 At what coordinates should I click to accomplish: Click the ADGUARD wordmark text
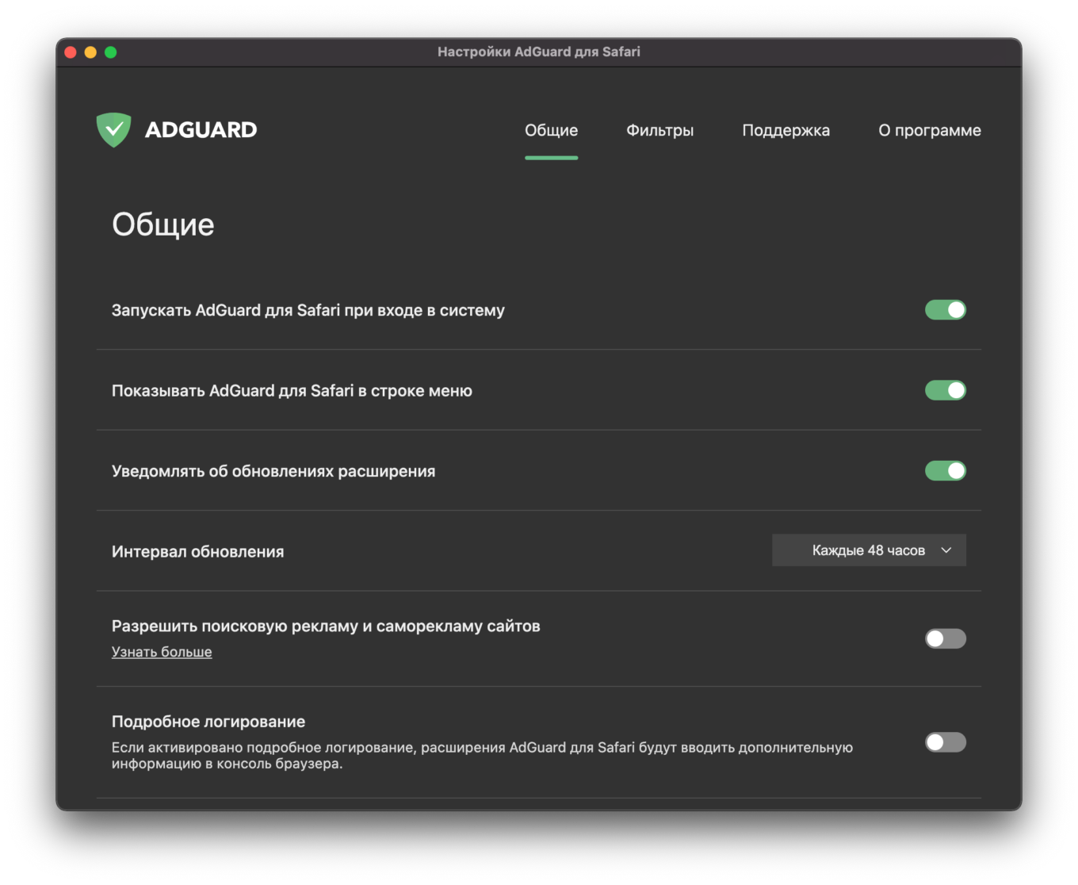coord(201,130)
